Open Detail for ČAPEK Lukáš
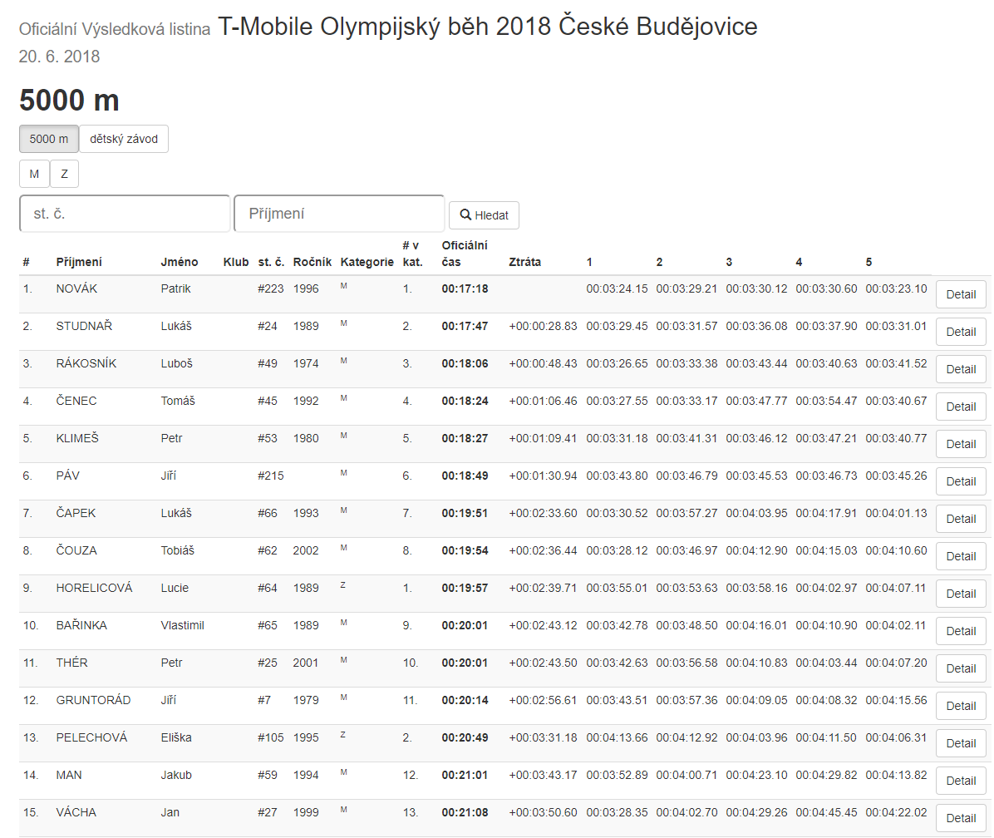994x838 pixels. (961, 519)
